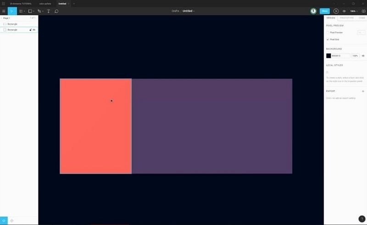367x225 pixels.
Task: Click the "1 of 1" page count
Action: (33, 18)
